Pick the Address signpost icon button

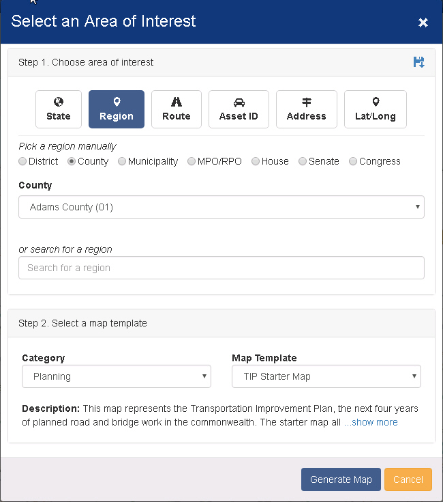[x=306, y=109]
